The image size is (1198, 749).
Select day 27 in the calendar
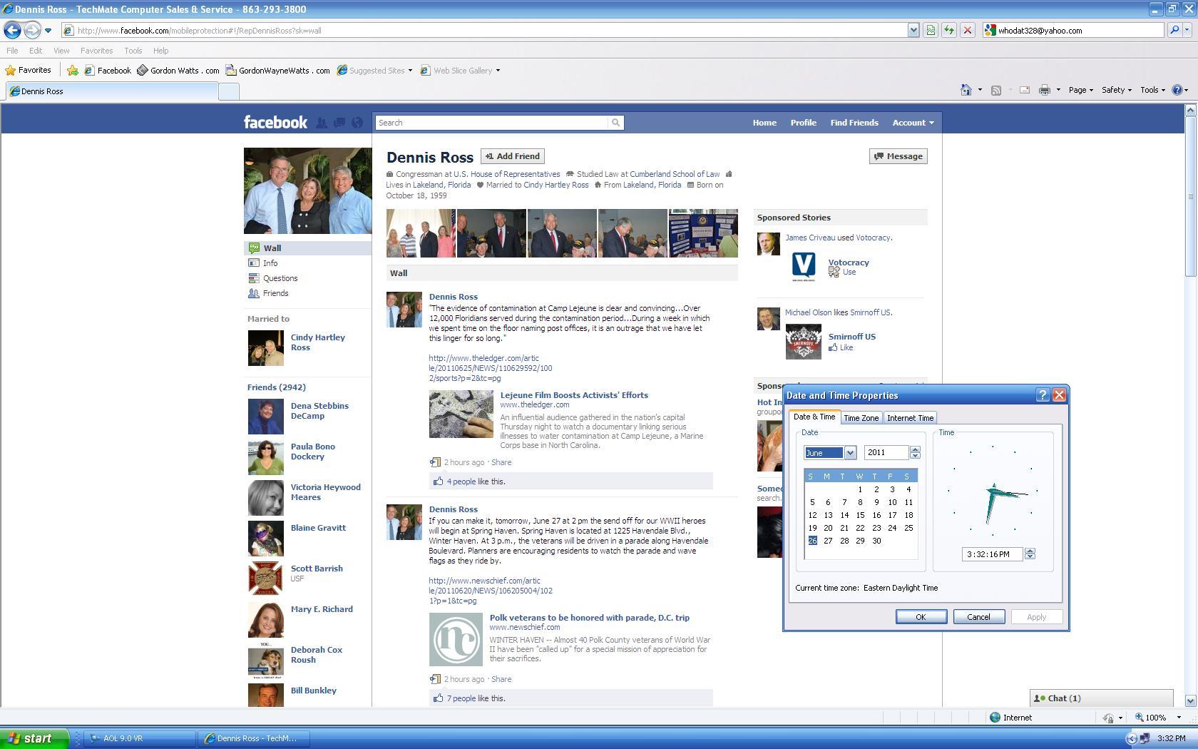click(x=828, y=541)
